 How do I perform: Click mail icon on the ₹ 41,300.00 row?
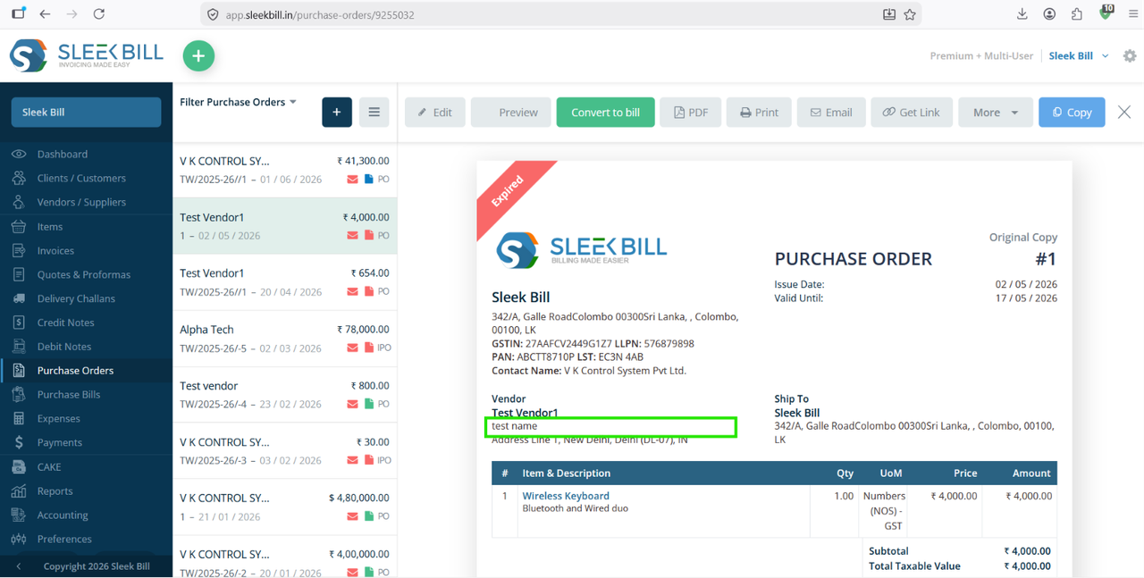(352, 180)
